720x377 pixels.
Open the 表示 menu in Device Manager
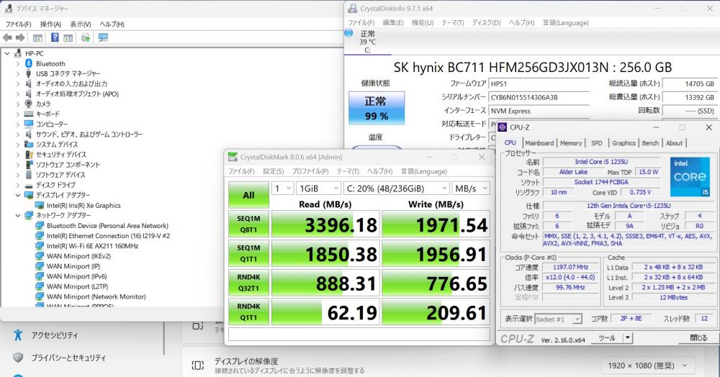(x=81, y=24)
